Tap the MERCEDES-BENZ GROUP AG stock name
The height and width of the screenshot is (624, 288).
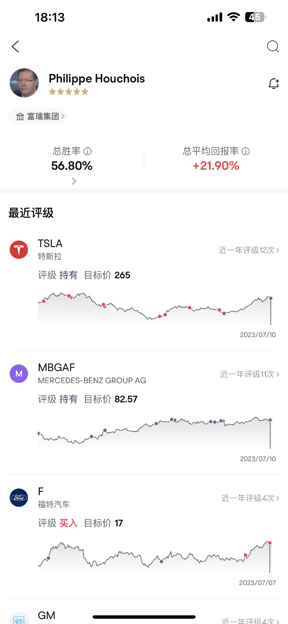click(x=92, y=380)
